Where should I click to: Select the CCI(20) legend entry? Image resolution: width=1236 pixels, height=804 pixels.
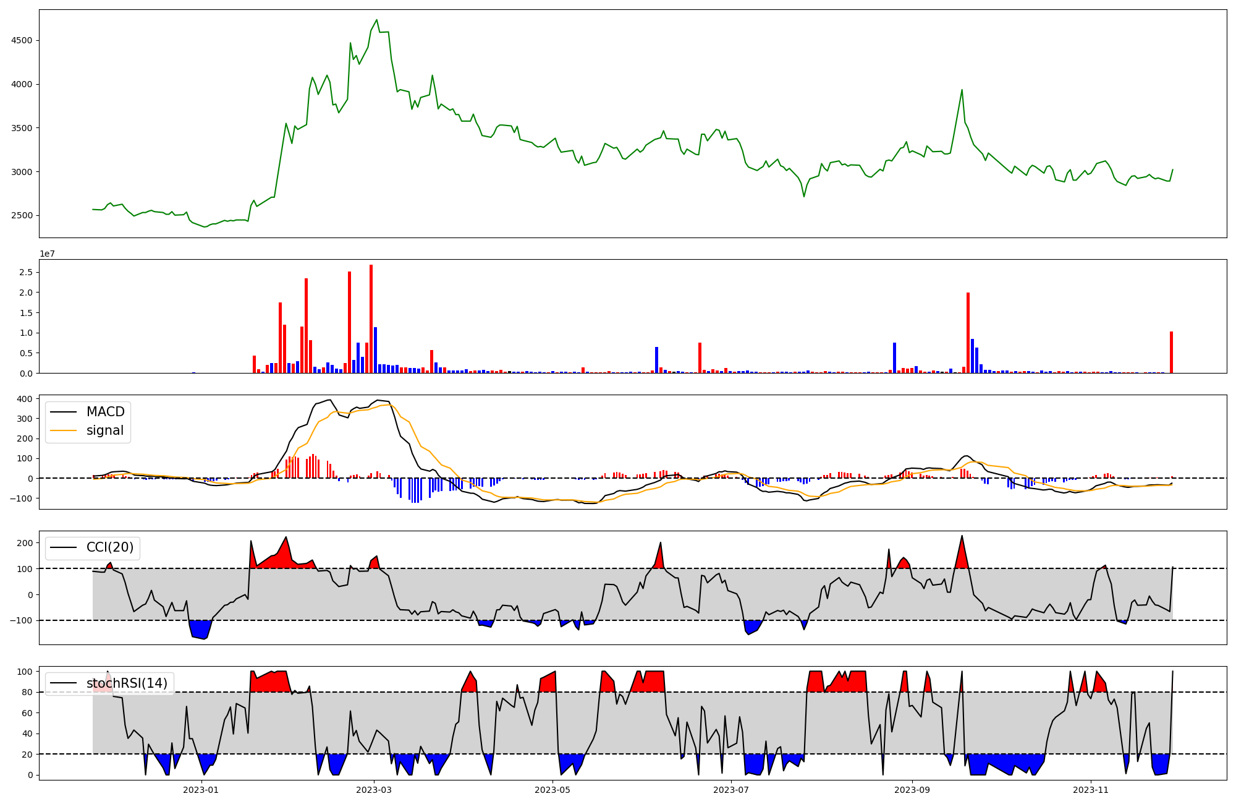110,547
